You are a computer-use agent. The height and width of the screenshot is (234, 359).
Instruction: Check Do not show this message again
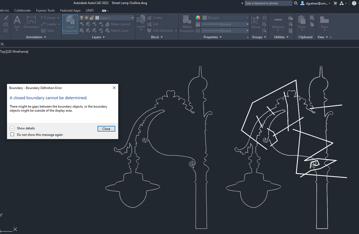click(12, 134)
